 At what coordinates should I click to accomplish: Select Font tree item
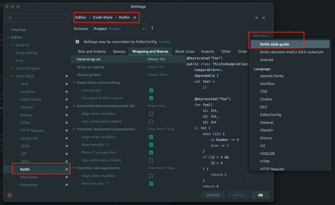pyautogui.click(x=19, y=60)
